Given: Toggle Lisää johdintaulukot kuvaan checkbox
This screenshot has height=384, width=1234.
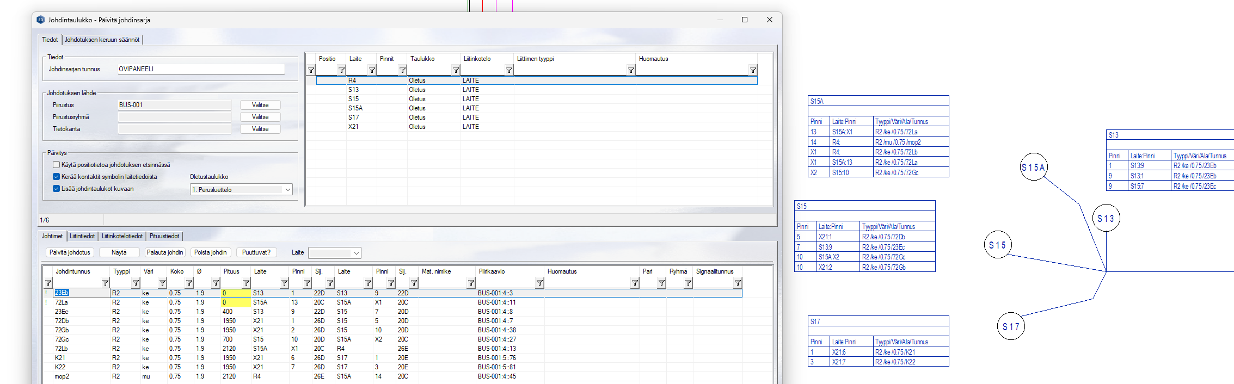Looking at the screenshot, I should coord(56,189).
